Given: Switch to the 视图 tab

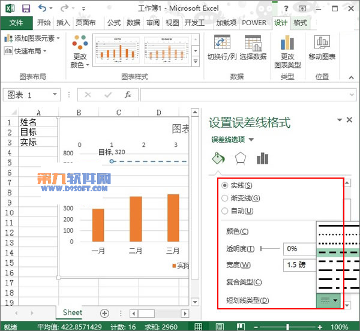Looking at the screenshot, I should (x=172, y=23).
